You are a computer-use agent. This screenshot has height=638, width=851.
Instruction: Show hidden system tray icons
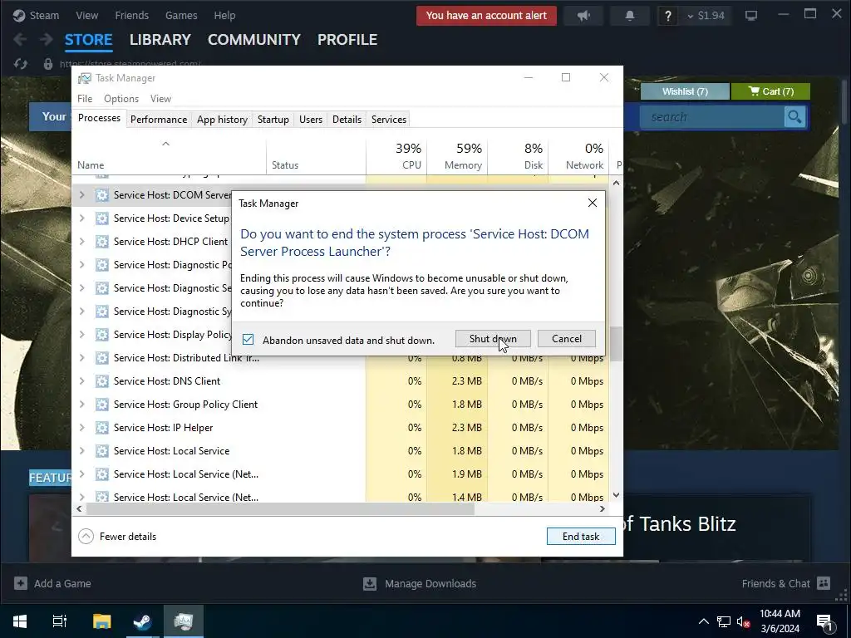coord(703,621)
